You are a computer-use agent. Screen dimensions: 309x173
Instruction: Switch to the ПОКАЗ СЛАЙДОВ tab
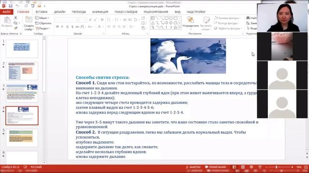(x=126, y=12)
